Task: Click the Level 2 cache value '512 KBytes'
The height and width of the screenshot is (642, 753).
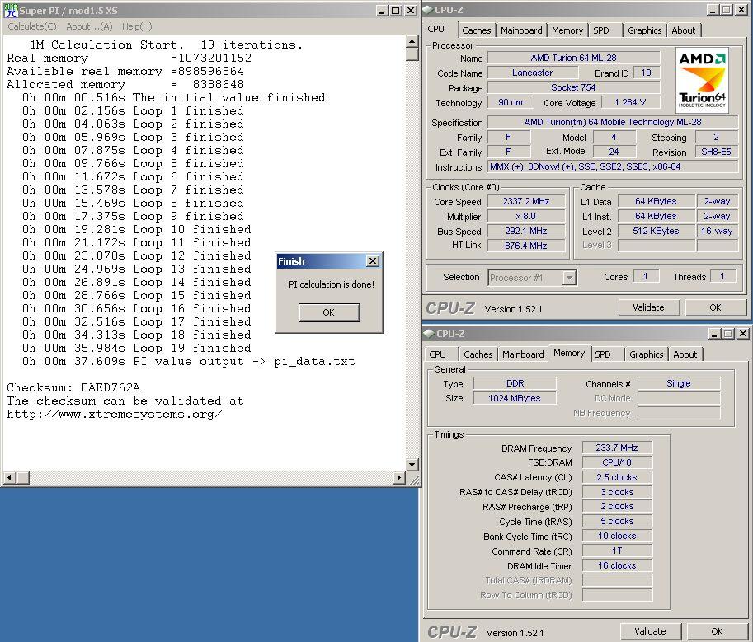Action: click(656, 232)
